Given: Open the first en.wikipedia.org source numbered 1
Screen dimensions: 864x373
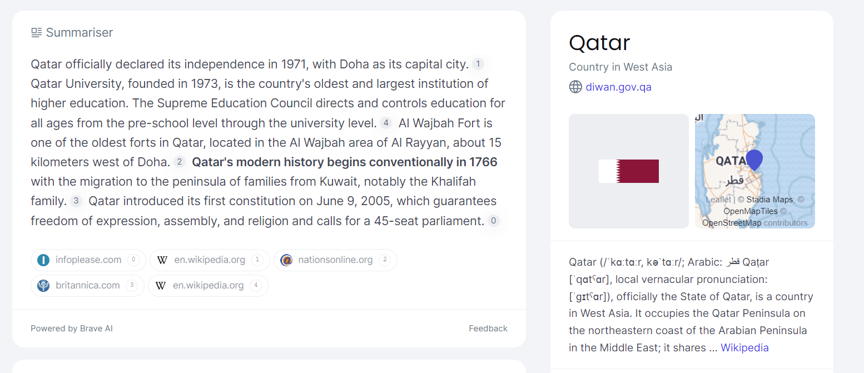Looking at the screenshot, I should (210, 260).
